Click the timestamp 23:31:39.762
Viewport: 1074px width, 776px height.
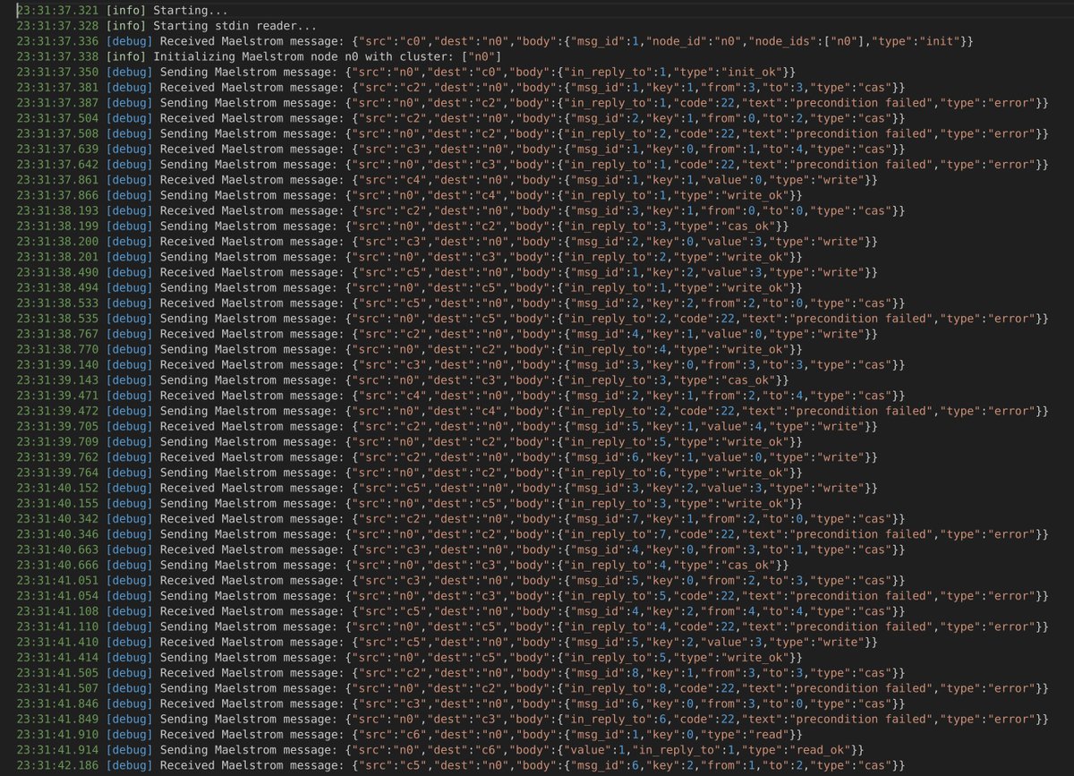(58, 456)
